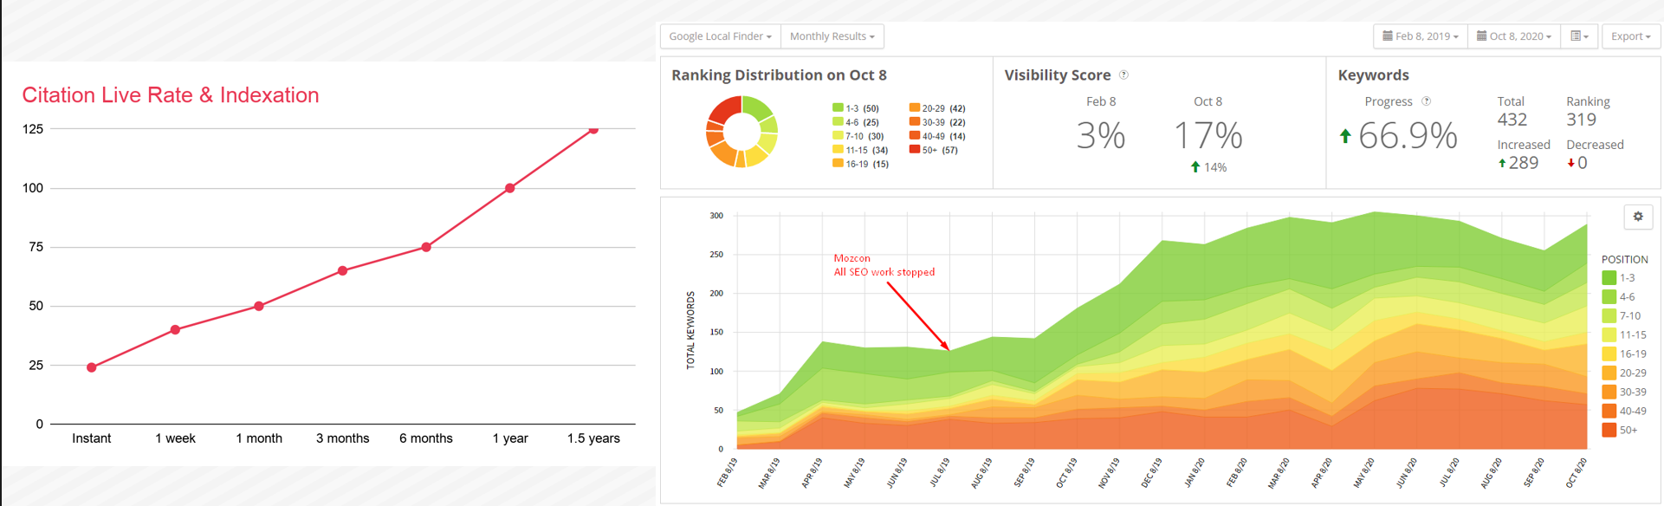Click the Visibility Score help icon
This screenshot has height=506, width=1664.
1123,75
